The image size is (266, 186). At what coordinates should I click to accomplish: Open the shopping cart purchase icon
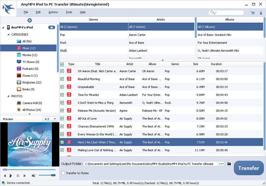tap(253, 13)
